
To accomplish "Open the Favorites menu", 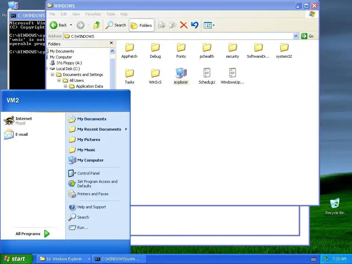I will (x=93, y=14).
